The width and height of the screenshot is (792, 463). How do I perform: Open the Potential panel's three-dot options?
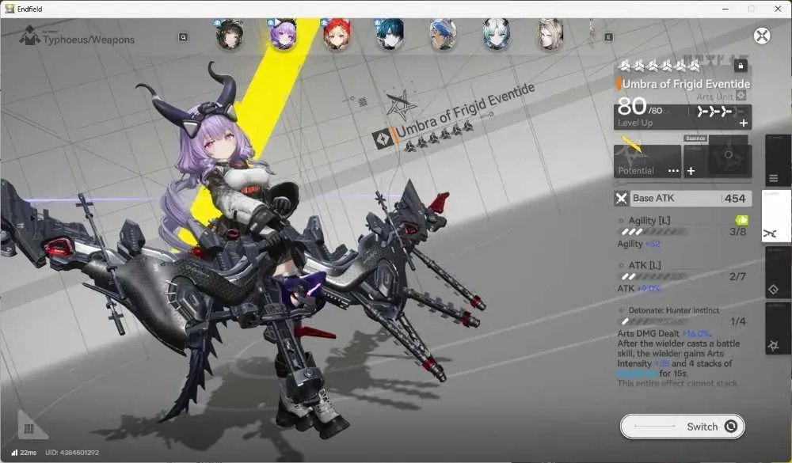click(x=673, y=171)
